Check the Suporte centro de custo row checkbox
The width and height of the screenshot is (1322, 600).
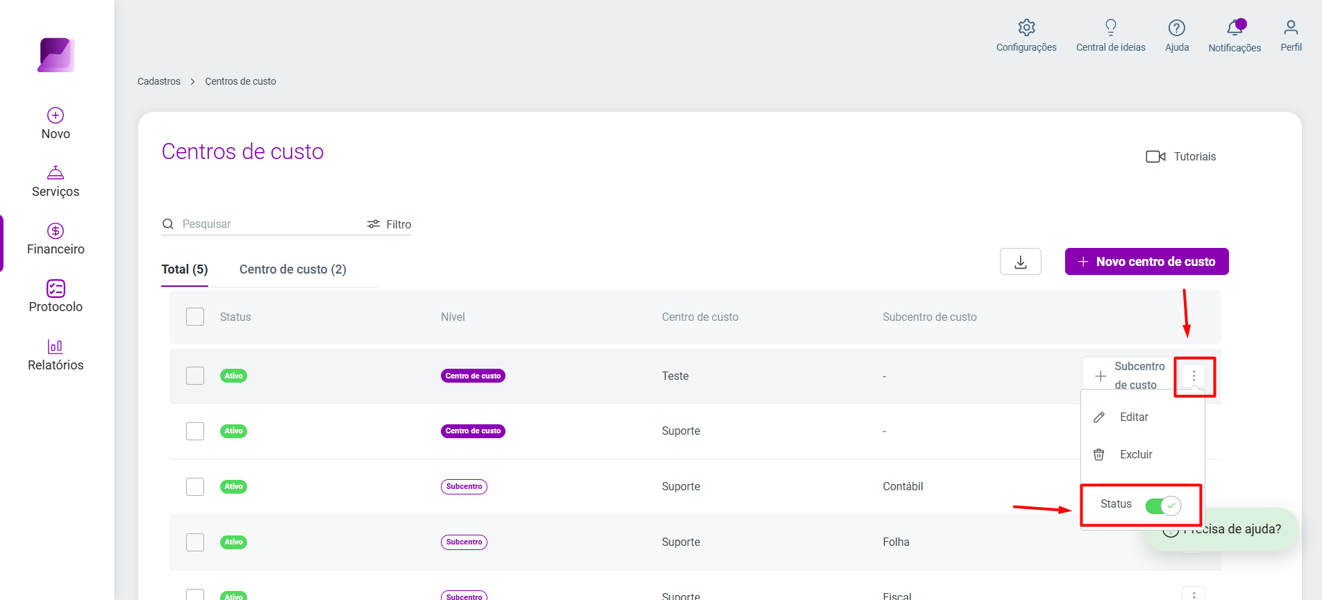(x=195, y=431)
